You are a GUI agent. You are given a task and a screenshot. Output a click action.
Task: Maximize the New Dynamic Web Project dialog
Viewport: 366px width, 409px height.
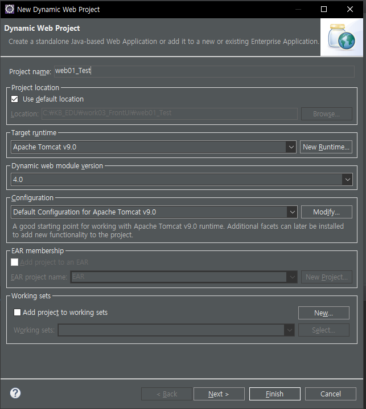(324, 9)
